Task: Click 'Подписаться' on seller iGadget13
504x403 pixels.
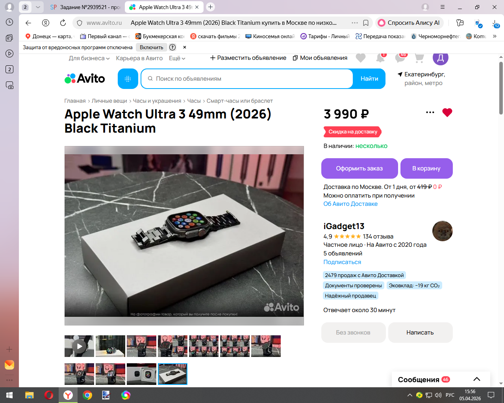Action: click(x=342, y=262)
